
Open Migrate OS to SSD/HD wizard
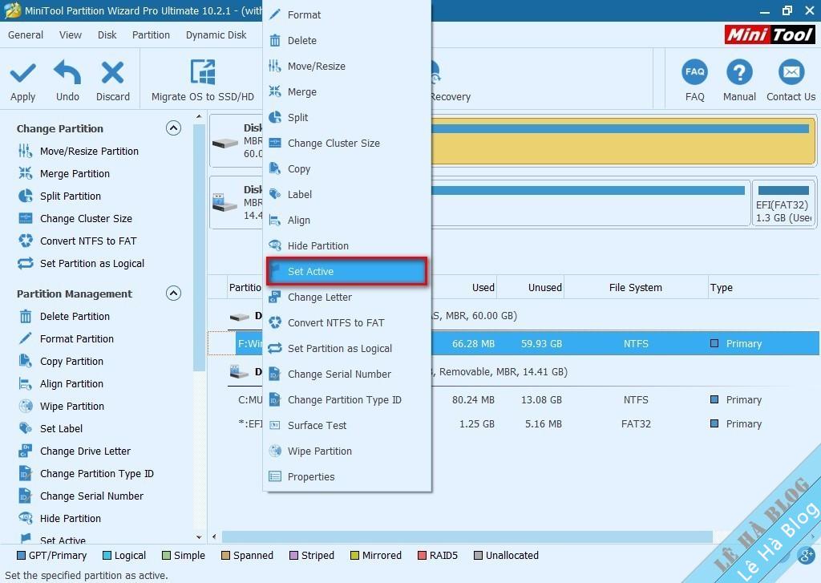203,80
